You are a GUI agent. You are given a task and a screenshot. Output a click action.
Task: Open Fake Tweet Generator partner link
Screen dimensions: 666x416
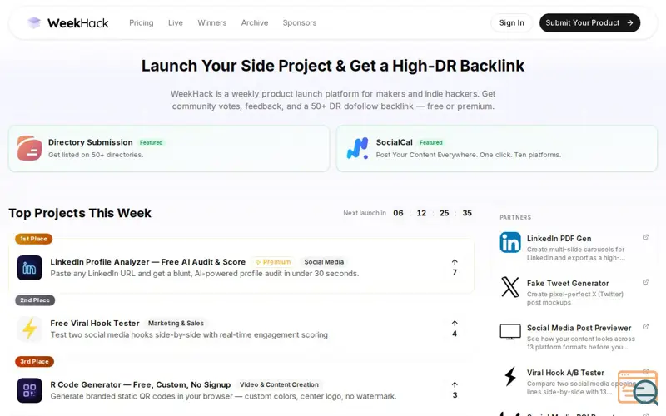pyautogui.click(x=568, y=283)
